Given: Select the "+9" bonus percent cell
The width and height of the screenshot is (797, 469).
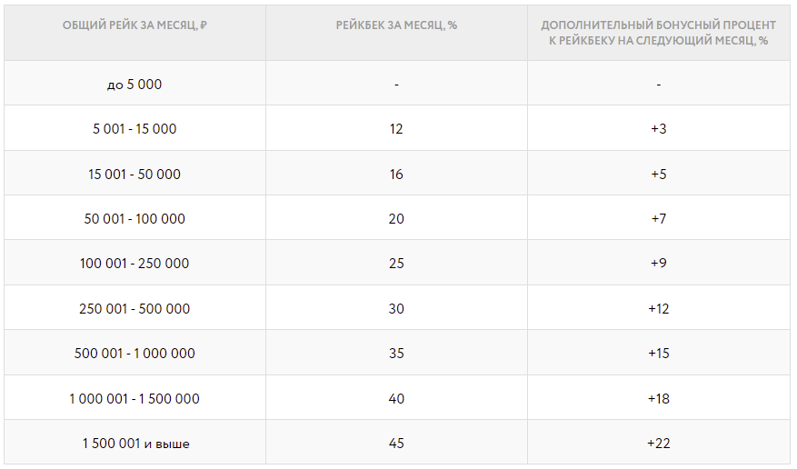Looking at the screenshot, I should [658, 264].
